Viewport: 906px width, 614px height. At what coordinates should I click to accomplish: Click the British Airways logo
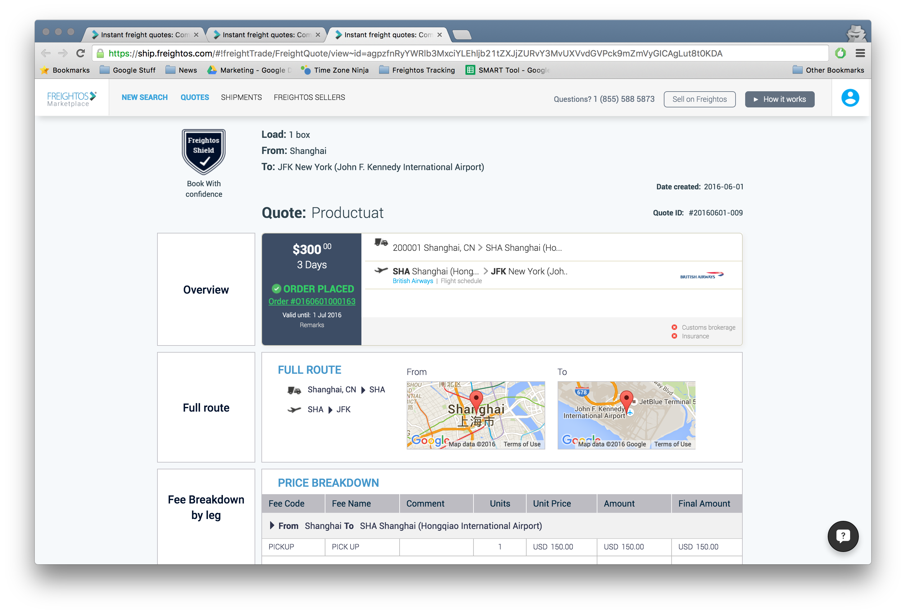coord(701,276)
